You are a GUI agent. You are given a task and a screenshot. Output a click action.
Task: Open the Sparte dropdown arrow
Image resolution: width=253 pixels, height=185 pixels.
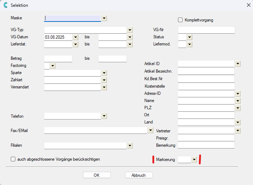tap(104, 73)
